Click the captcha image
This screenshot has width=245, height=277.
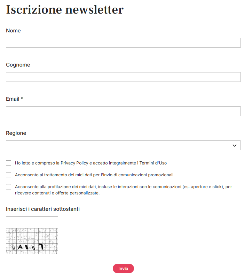point(32,241)
